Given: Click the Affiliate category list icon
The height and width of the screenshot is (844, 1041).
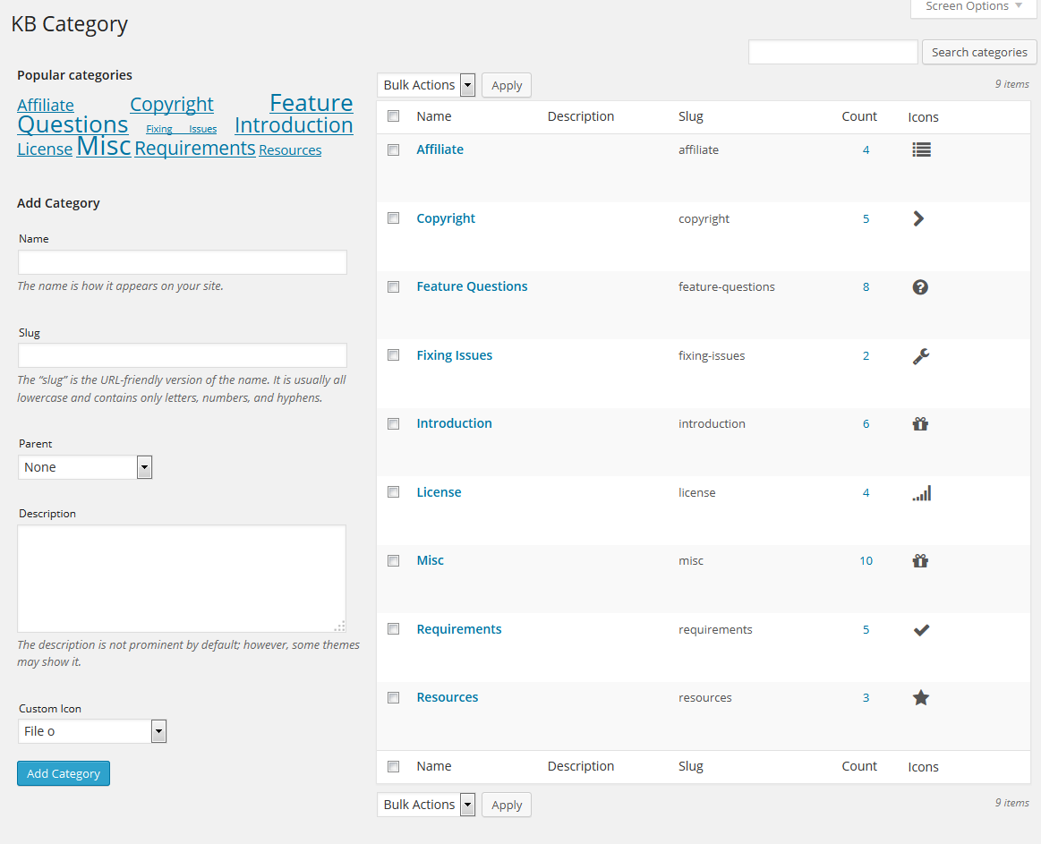Looking at the screenshot, I should point(921,149).
